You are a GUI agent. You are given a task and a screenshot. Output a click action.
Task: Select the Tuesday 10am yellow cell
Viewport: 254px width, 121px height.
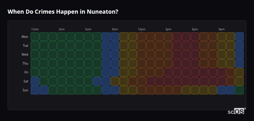124,46
